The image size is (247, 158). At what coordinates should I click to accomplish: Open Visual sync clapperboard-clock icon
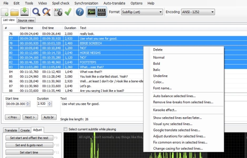coord(58,12)
